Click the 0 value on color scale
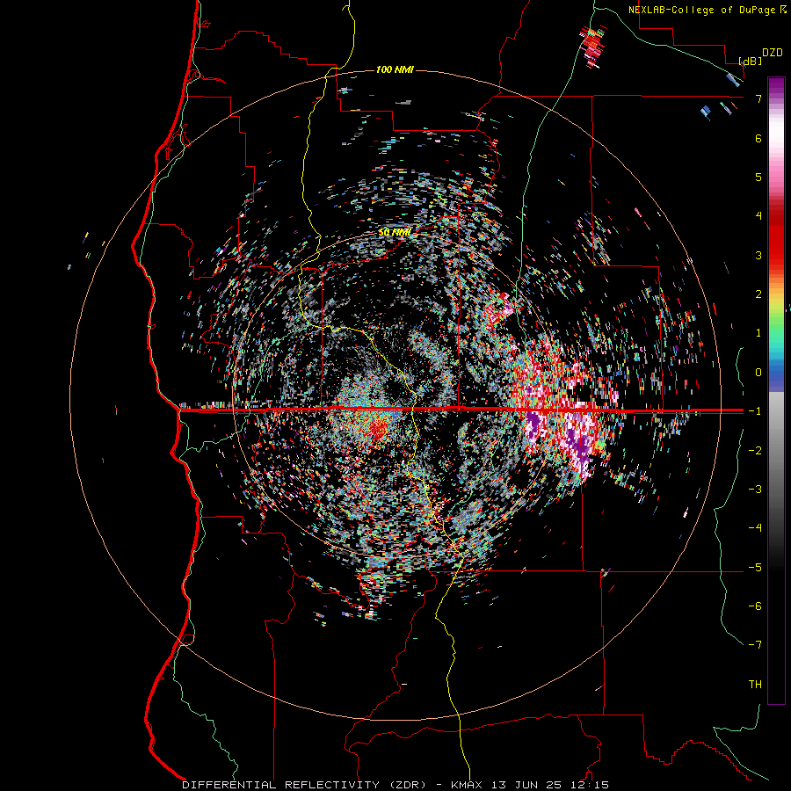The width and height of the screenshot is (791, 791). [x=758, y=373]
